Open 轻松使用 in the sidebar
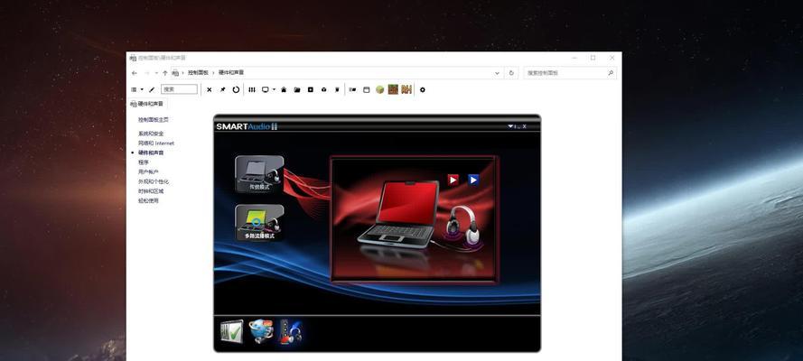803x361 pixels. pyautogui.click(x=148, y=200)
